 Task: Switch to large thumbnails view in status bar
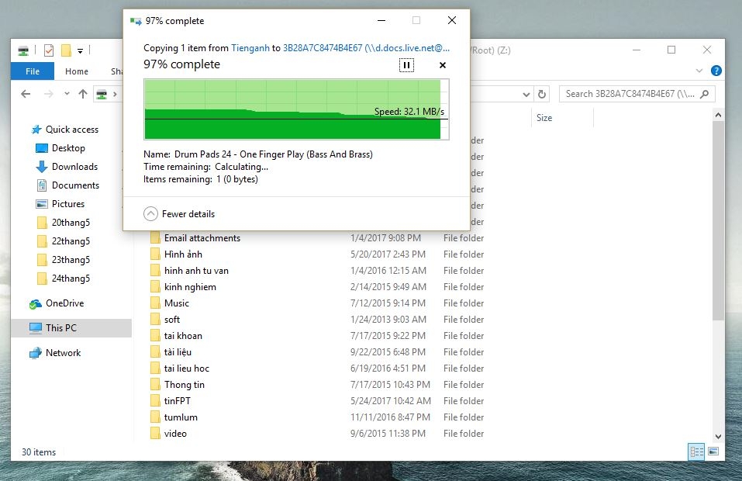pyautogui.click(x=713, y=452)
